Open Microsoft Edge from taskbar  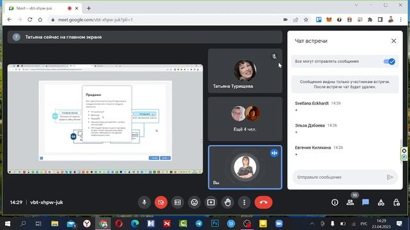pyautogui.click(x=135, y=224)
